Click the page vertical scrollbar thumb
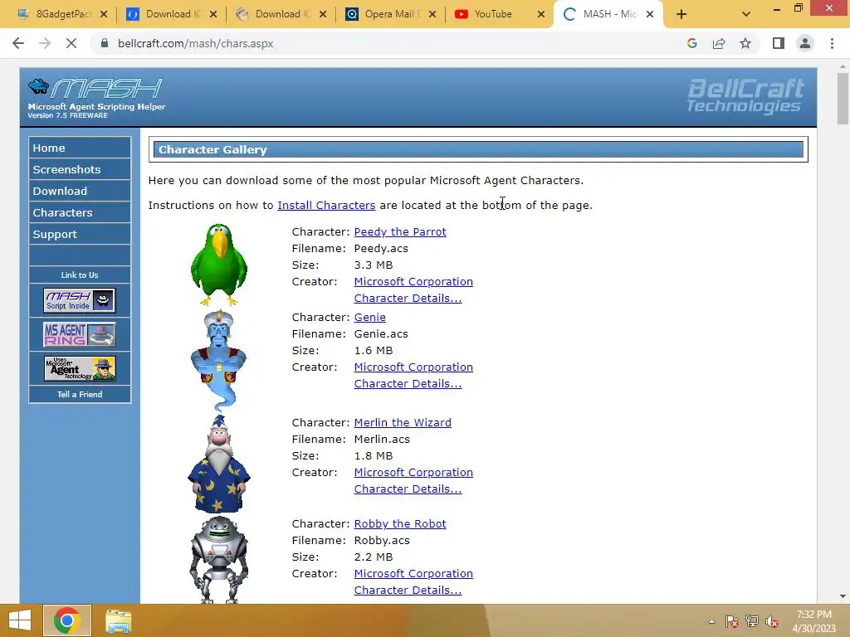The width and height of the screenshot is (850, 637). coord(843,99)
